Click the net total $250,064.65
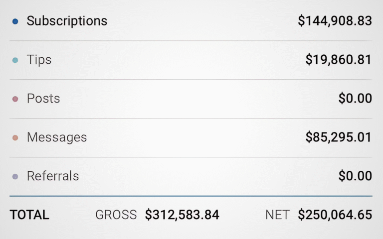This screenshot has height=239, width=383. 335,215
